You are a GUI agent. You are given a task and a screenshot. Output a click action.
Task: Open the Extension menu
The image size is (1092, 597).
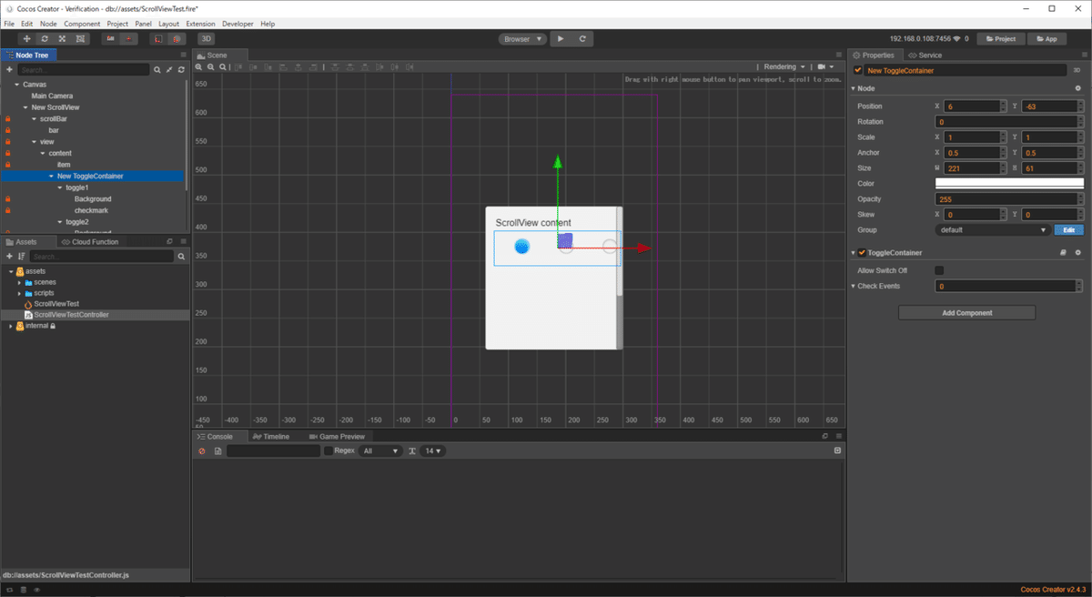[200, 24]
